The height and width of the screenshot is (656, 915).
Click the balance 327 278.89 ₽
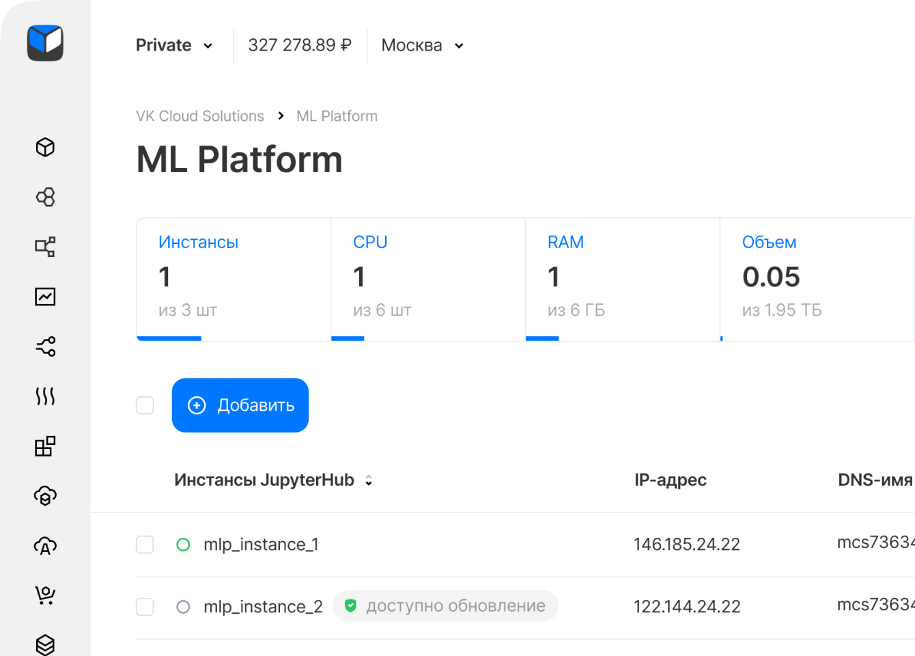point(300,45)
